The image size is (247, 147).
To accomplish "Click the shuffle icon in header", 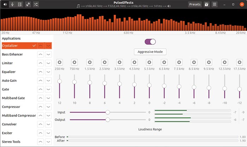I will [x=36, y=5].
